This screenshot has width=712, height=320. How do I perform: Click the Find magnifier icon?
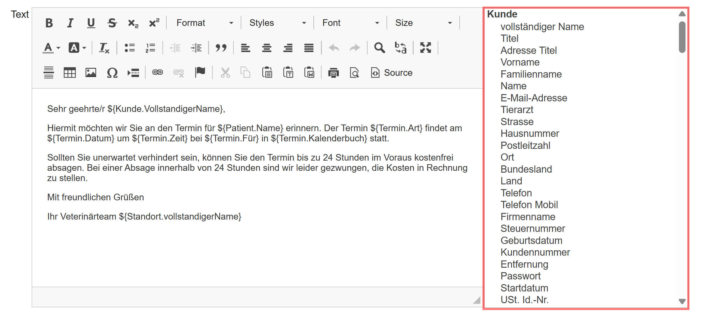pos(379,48)
